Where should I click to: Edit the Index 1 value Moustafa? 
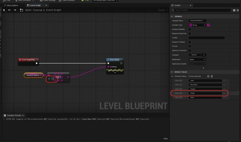(x=205, y=85)
